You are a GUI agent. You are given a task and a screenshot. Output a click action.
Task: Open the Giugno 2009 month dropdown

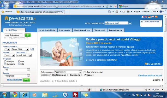pos(27,49)
